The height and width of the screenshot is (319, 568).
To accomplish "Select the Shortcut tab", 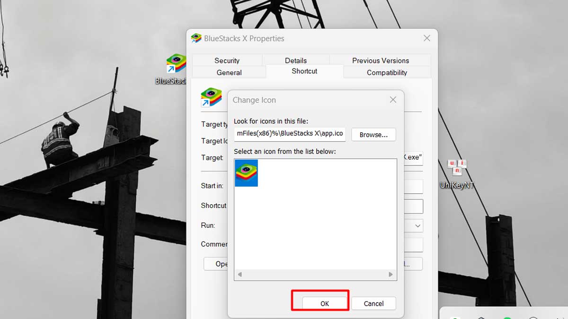I will pyautogui.click(x=304, y=71).
